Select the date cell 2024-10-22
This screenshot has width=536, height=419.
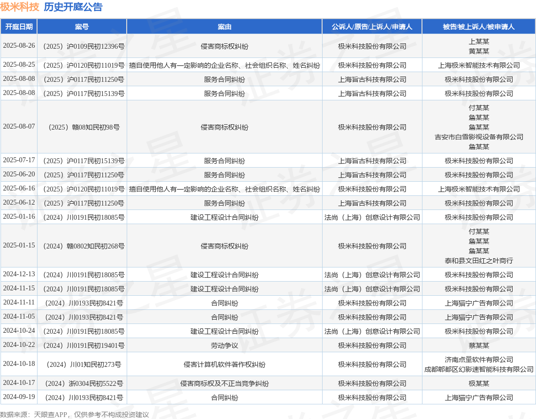click(x=19, y=345)
